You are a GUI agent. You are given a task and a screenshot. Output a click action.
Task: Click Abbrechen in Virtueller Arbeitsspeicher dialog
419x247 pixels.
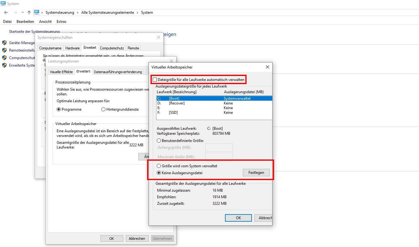coord(263,218)
